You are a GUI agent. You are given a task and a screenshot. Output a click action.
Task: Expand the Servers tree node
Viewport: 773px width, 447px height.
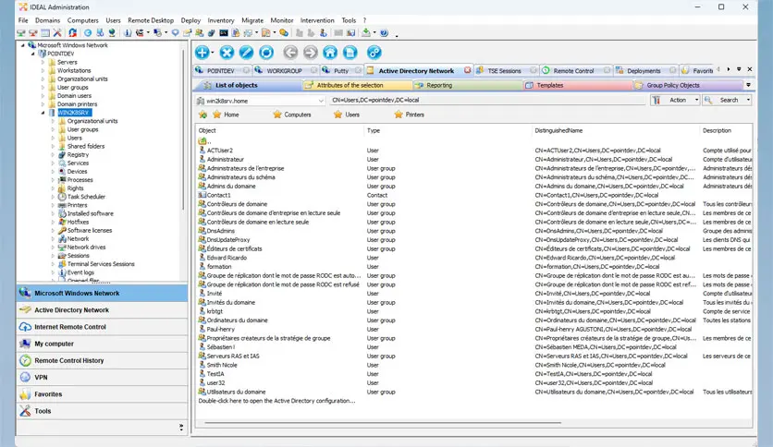pyautogui.click(x=43, y=63)
